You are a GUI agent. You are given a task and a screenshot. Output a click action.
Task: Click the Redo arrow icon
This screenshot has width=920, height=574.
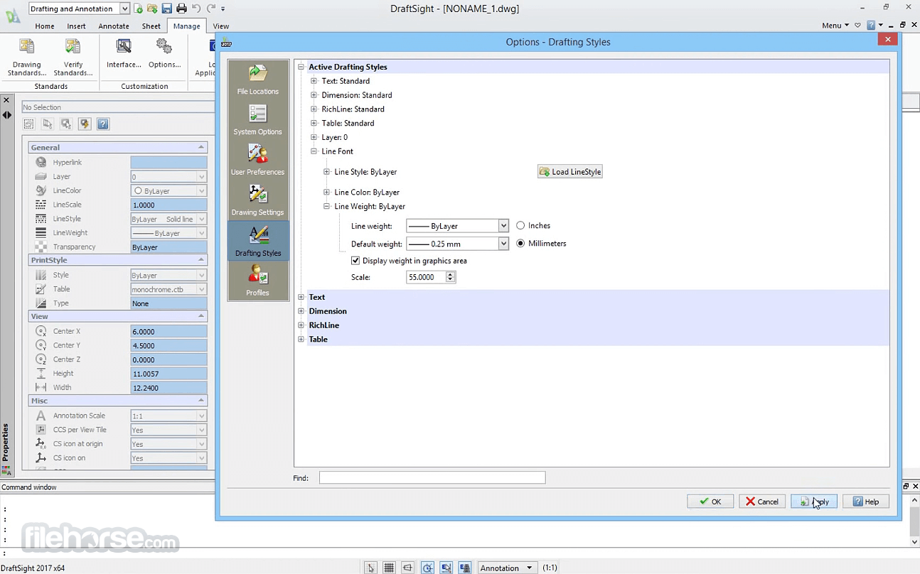(211, 9)
